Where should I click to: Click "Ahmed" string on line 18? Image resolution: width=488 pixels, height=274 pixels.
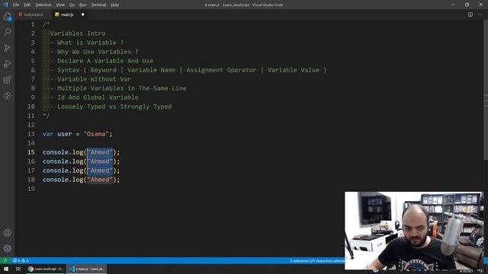point(100,180)
